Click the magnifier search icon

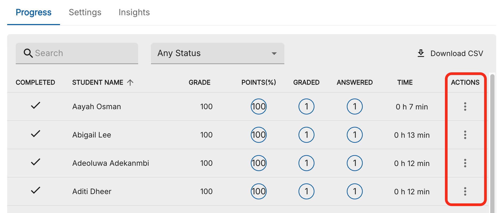tap(28, 53)
